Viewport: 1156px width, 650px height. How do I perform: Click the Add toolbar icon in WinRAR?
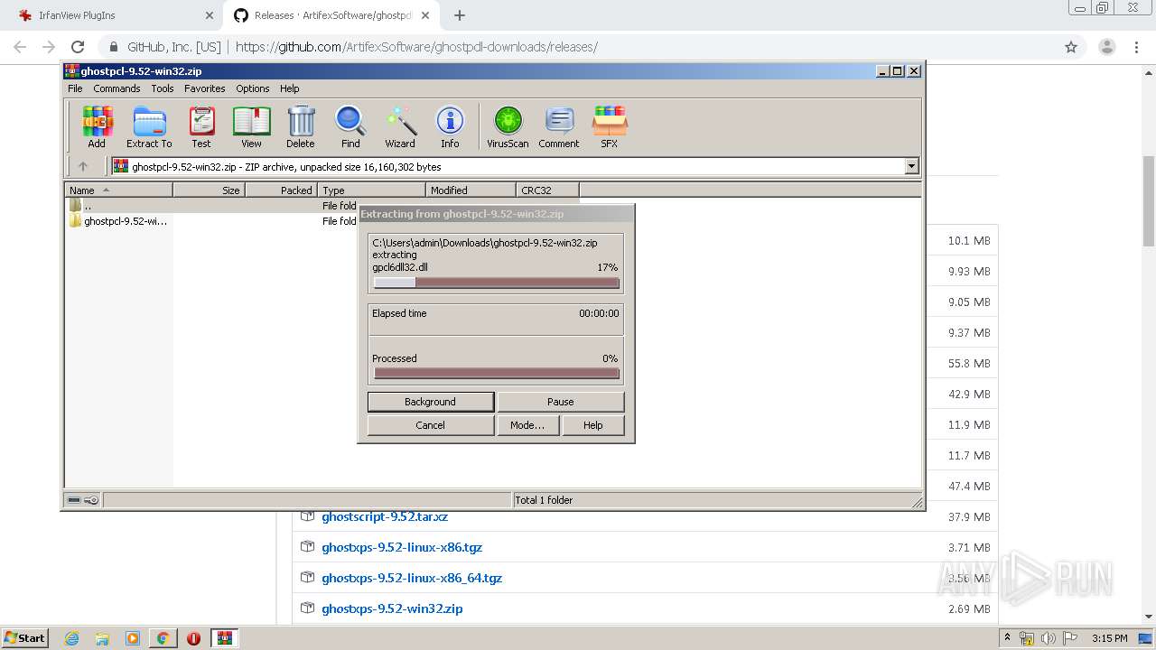(97, 126)
